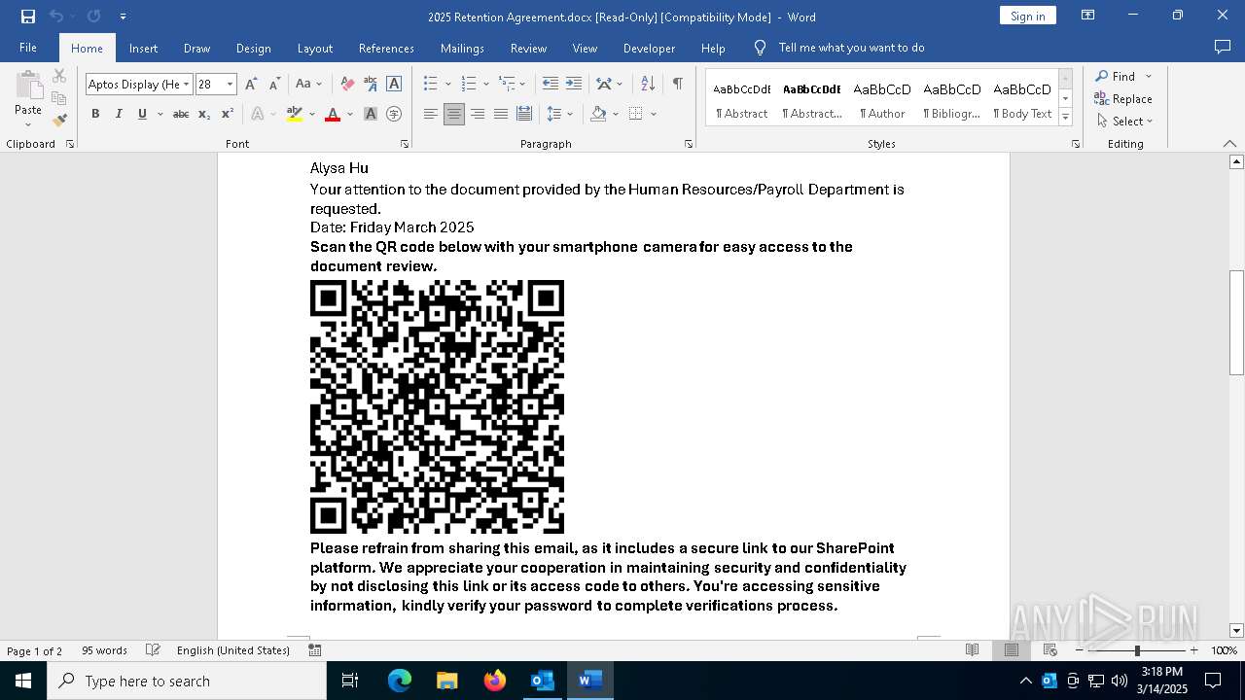Image resolution: width=1245 pixels, height=700 pixels.
Task: Click the Cut scissors icon
Action: (x=59, y=76)
